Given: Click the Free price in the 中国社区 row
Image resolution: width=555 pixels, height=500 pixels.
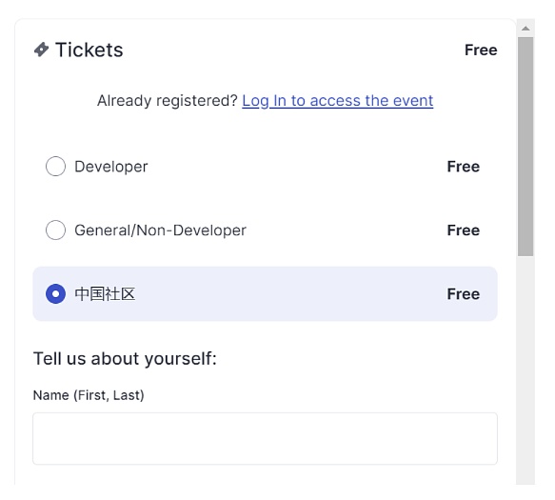Looking at the screenshot, I should click(x=464, y=294).
